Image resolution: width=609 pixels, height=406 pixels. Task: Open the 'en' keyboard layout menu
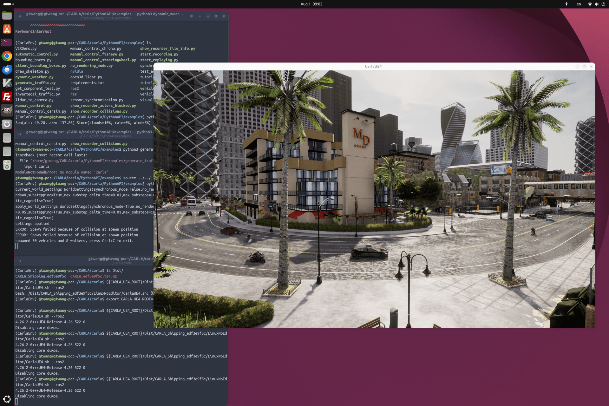point(579,4)
